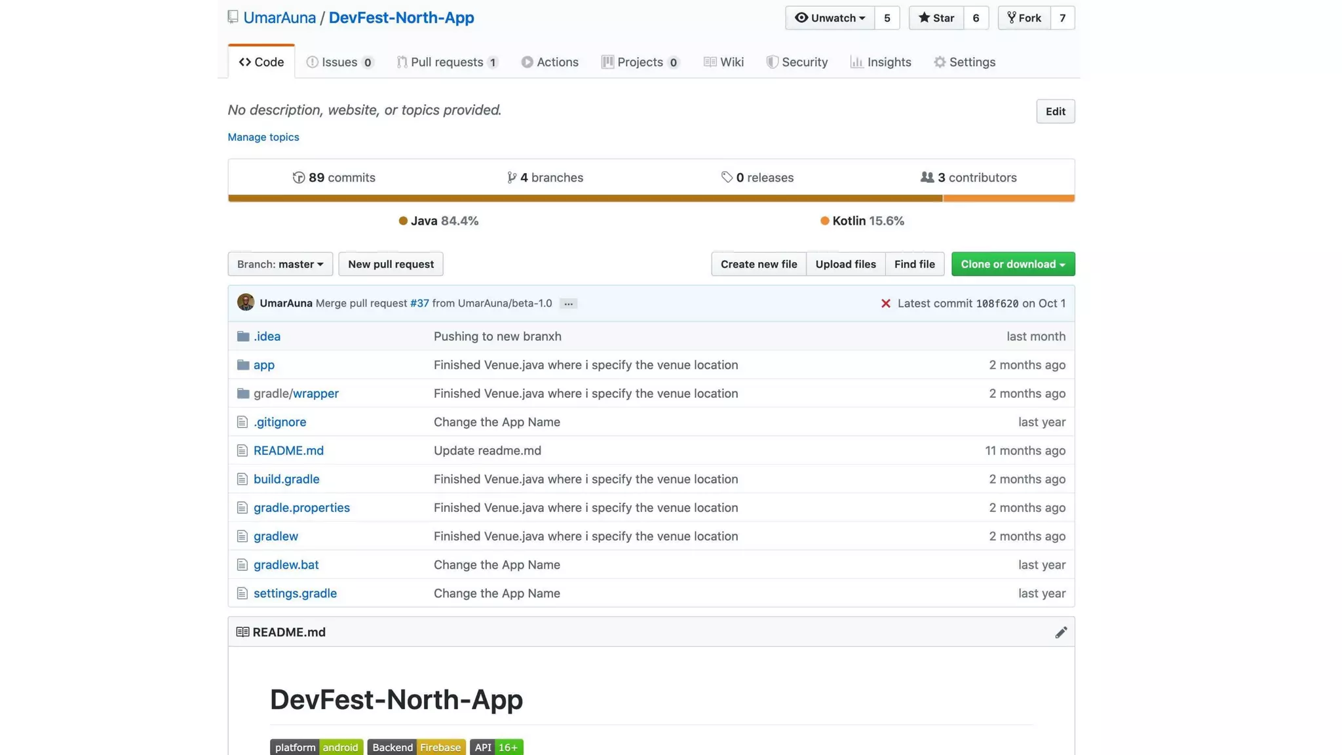Image resolution: width=1342 pixels, height=755 pixels.
Task: Open the Clone or download dropdown
Action: 1012,264
